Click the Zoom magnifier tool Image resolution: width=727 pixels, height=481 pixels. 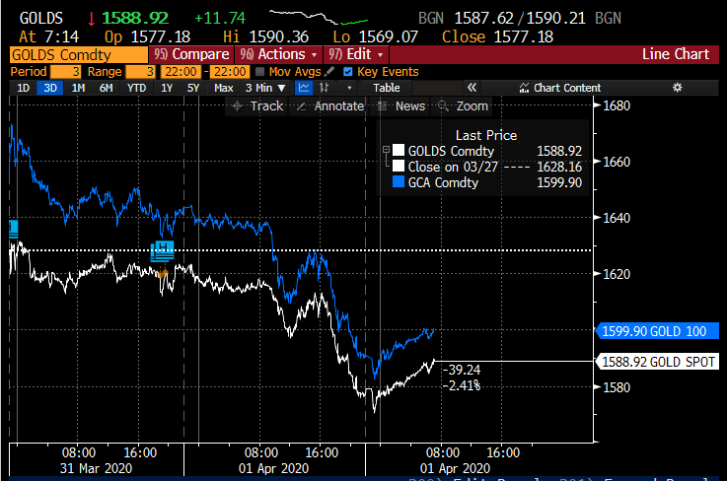(x=464, y=105)
